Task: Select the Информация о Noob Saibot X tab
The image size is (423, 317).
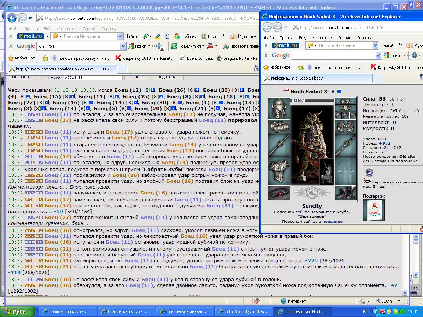Action: pos(317,78)
